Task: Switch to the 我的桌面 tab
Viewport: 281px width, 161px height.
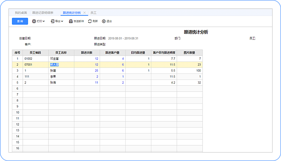Action: click(x=21, y=13)
